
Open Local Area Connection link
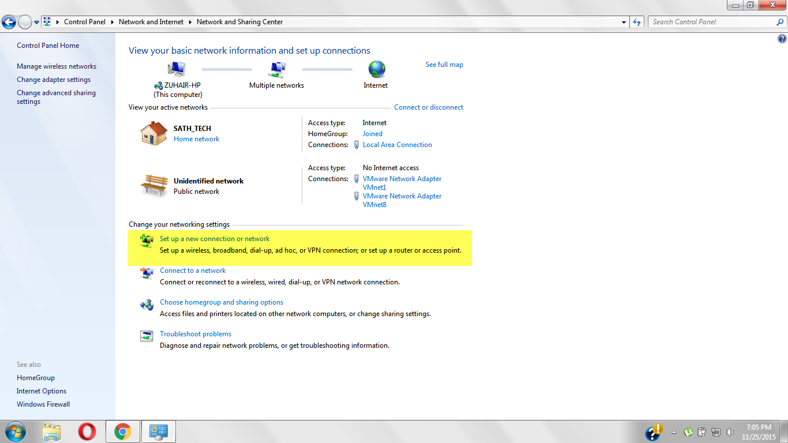click(x=397, y=145)
